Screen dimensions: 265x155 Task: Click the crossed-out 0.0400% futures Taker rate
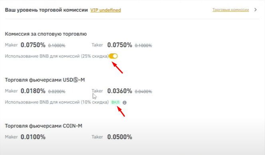click(143, 91)
